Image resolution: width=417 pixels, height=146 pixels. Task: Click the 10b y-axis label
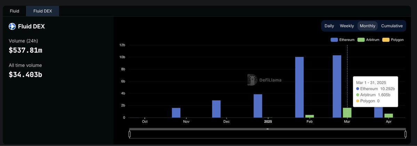122,57
